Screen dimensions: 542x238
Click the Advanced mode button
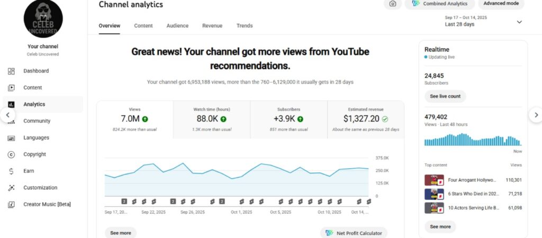501,4
